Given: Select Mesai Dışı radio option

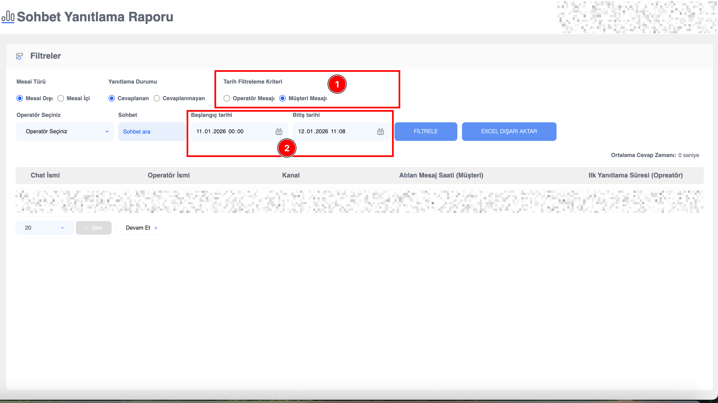Looking at the screenshot, I should 20,98.
